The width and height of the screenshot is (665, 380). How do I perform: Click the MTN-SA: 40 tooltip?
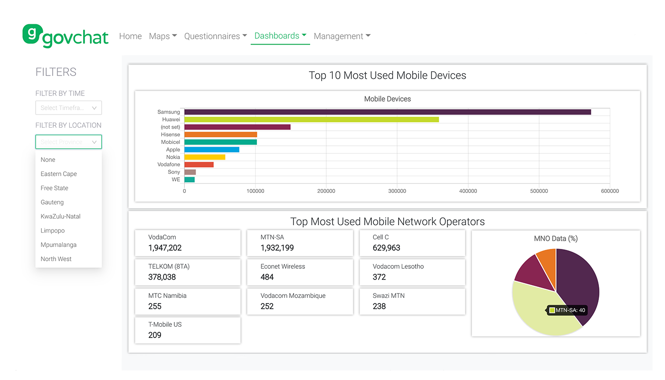[567, 310]
